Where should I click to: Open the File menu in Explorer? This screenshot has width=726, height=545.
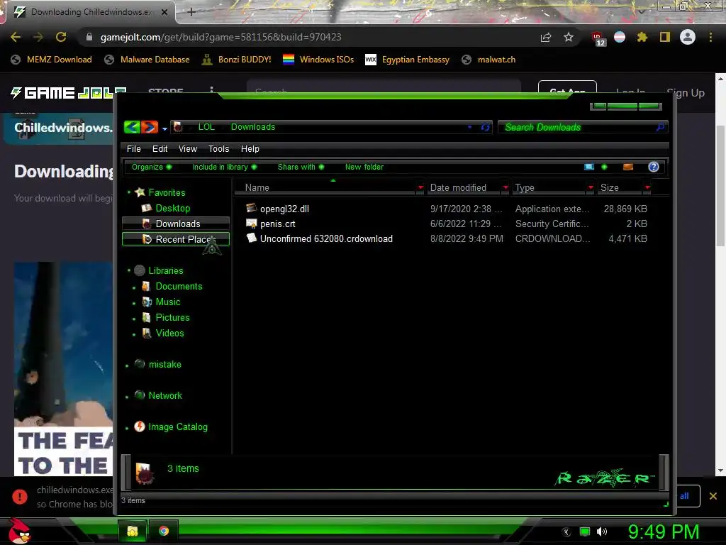(134, 149)
